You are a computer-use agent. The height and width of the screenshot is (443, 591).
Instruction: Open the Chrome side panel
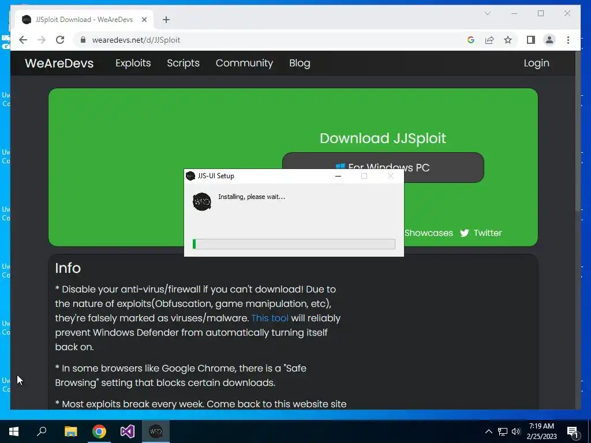click(531, 40)
